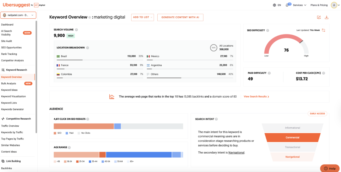Open Similar Websites
The width and height of the screenshot is (341, 172).
[11, 145]
